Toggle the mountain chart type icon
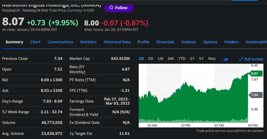Image resolution: width=267 pixels, height=139 pixels. point(226,59)
